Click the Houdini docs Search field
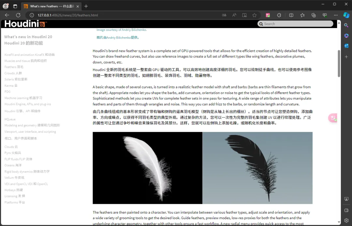This screenshot has height=226, width=352. [x=295, y=23]
